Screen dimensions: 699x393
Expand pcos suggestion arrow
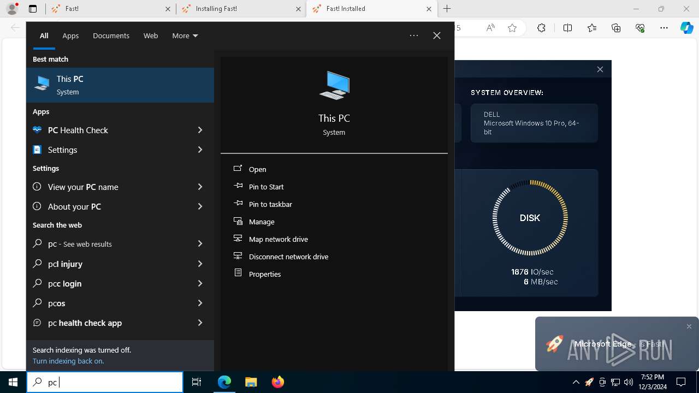200,303
